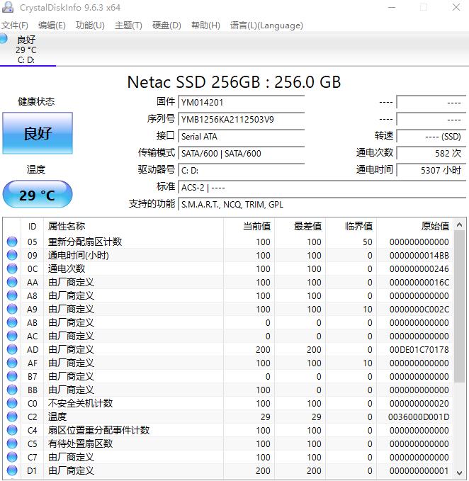Click the status orb for attribute AF
This screenshot has height=481, width=469.
point(12,363)
